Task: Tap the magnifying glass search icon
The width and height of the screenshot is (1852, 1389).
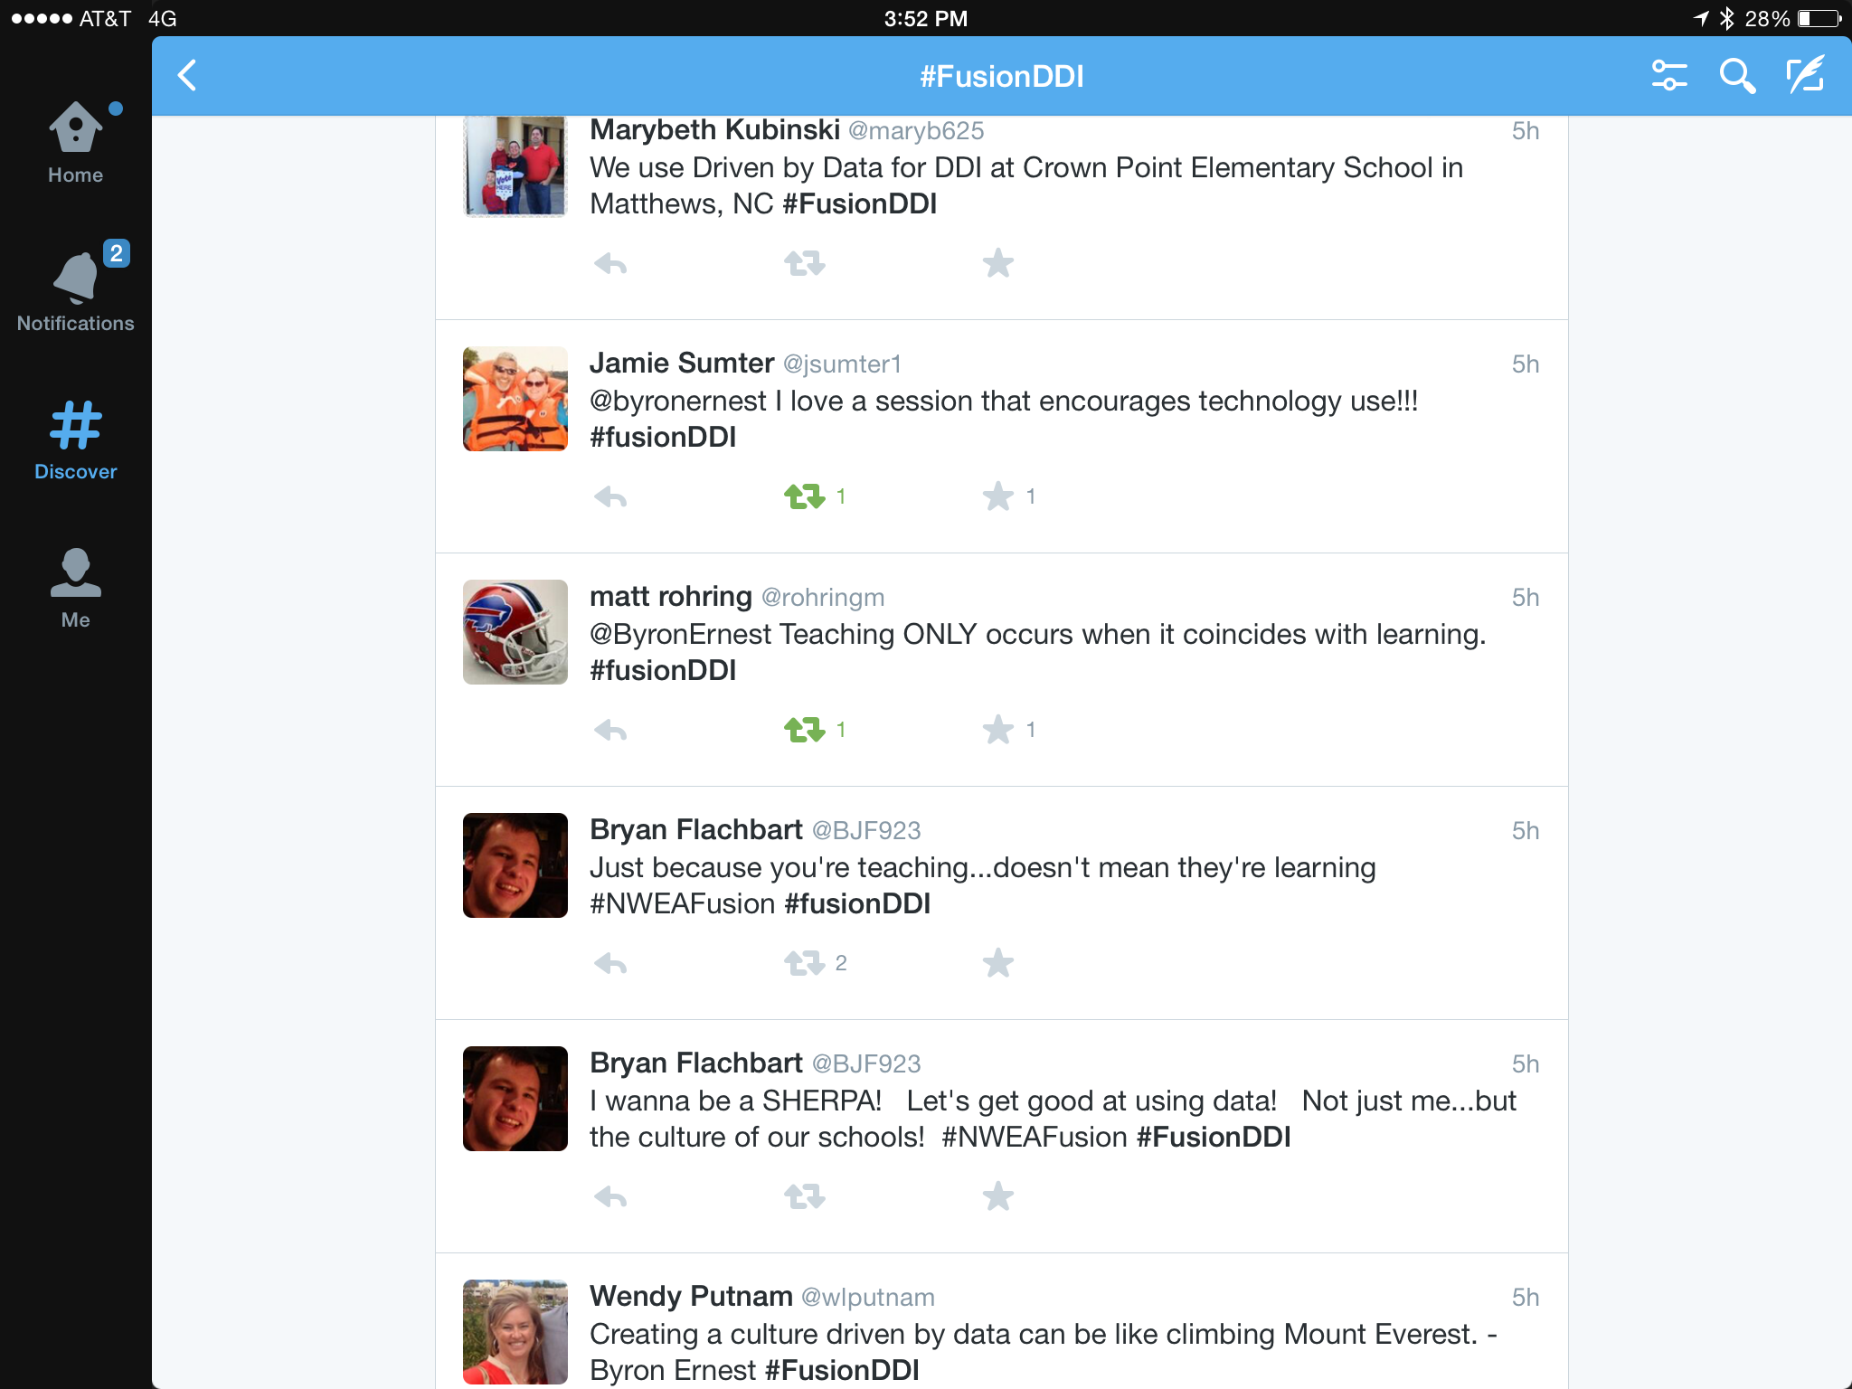Action: (1737, 76)
